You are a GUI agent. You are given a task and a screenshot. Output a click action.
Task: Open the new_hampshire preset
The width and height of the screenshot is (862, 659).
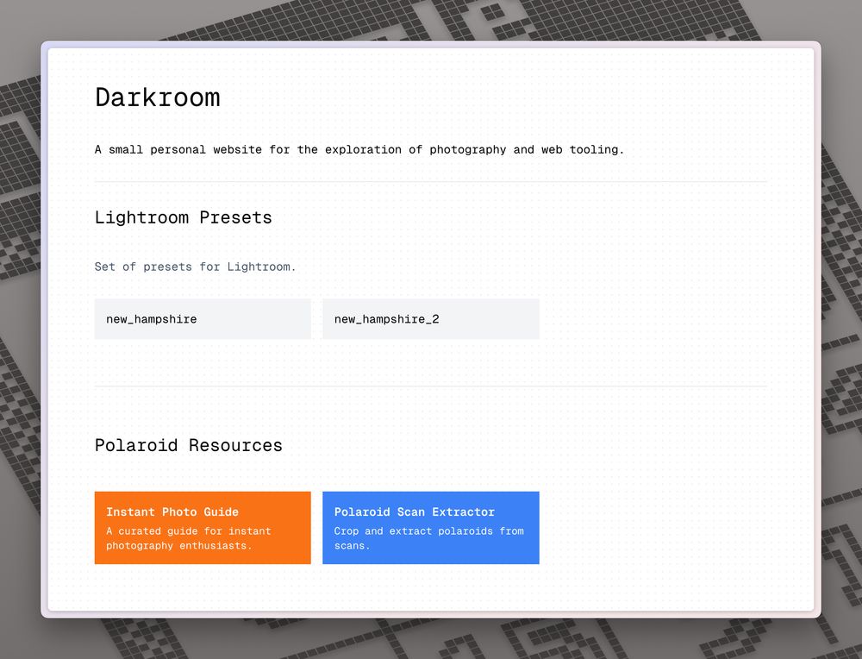point(203,319)
